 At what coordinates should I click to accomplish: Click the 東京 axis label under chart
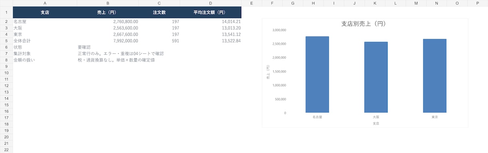(435, 117)
